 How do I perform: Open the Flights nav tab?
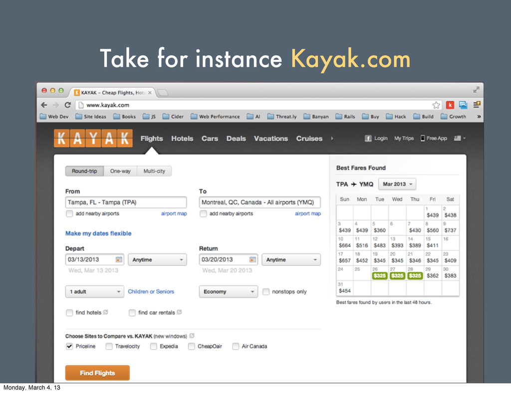[x=152, y=138]
